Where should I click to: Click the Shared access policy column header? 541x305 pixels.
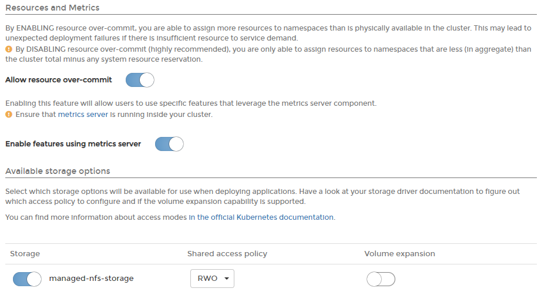coord(227,254)
